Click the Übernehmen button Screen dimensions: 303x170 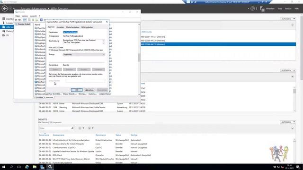tap(102, 90)
